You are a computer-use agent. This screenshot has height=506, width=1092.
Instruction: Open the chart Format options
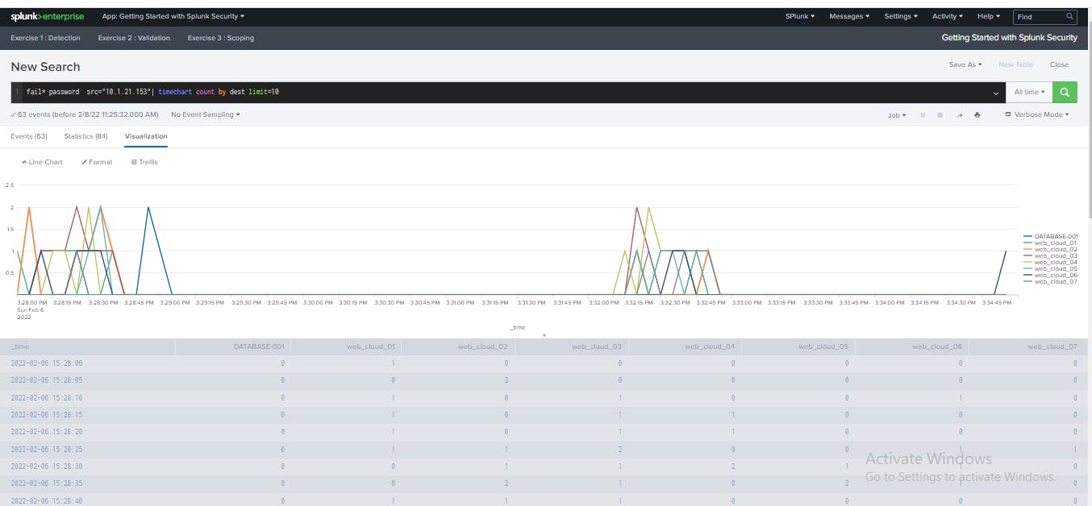97,162
